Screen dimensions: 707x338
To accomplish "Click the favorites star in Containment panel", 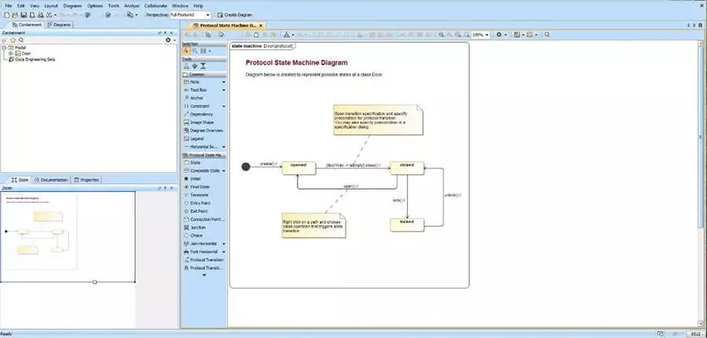I will pyautogui.click(x=13, y=40).
